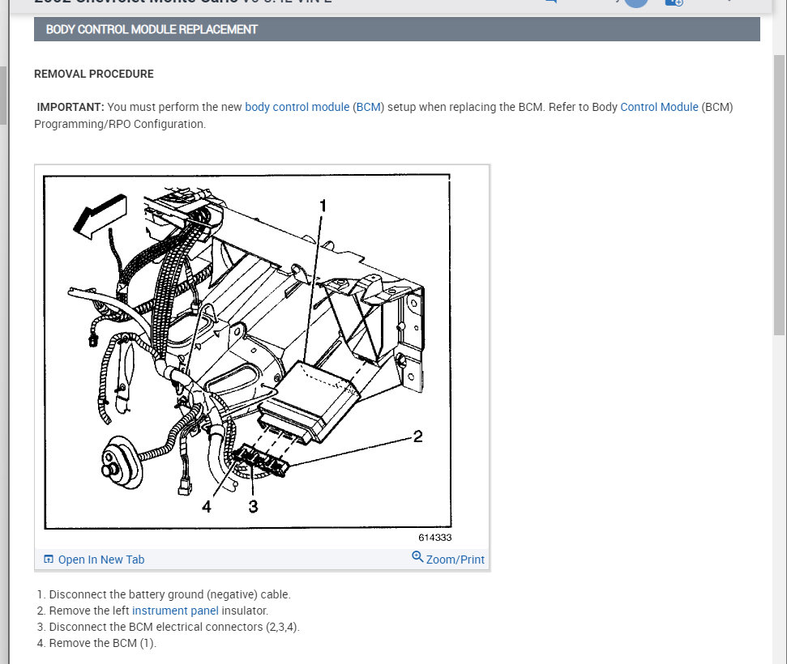Select the 'Body Control Module Replacement' header bar

tap(397, 30)
